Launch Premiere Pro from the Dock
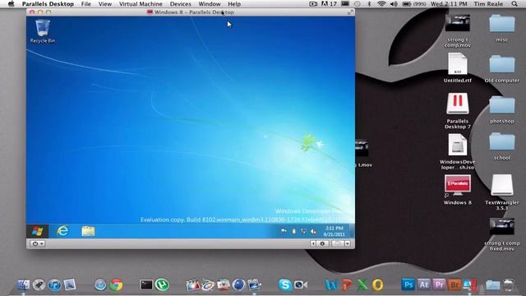 [x=439, y=284]
